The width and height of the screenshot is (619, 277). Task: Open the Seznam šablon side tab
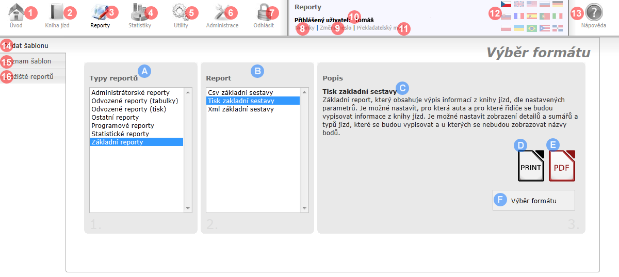click(33, 61)
